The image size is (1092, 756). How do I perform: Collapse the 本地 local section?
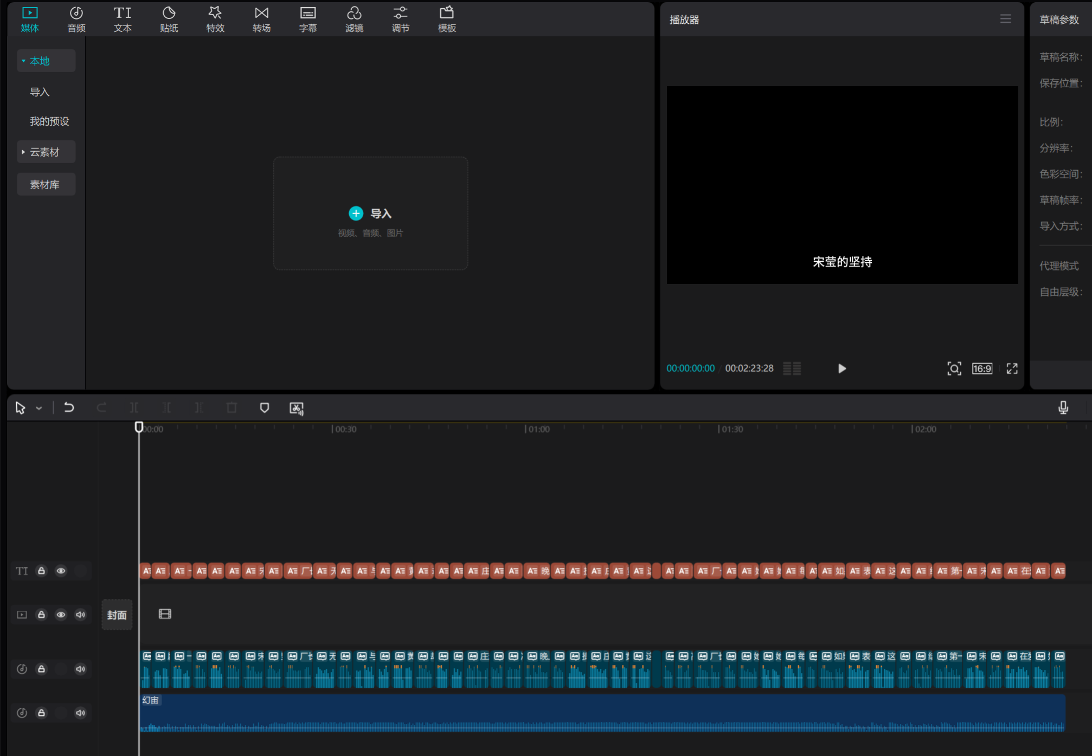pos(46,61)
